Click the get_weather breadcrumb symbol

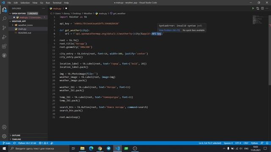coord(119,14)
